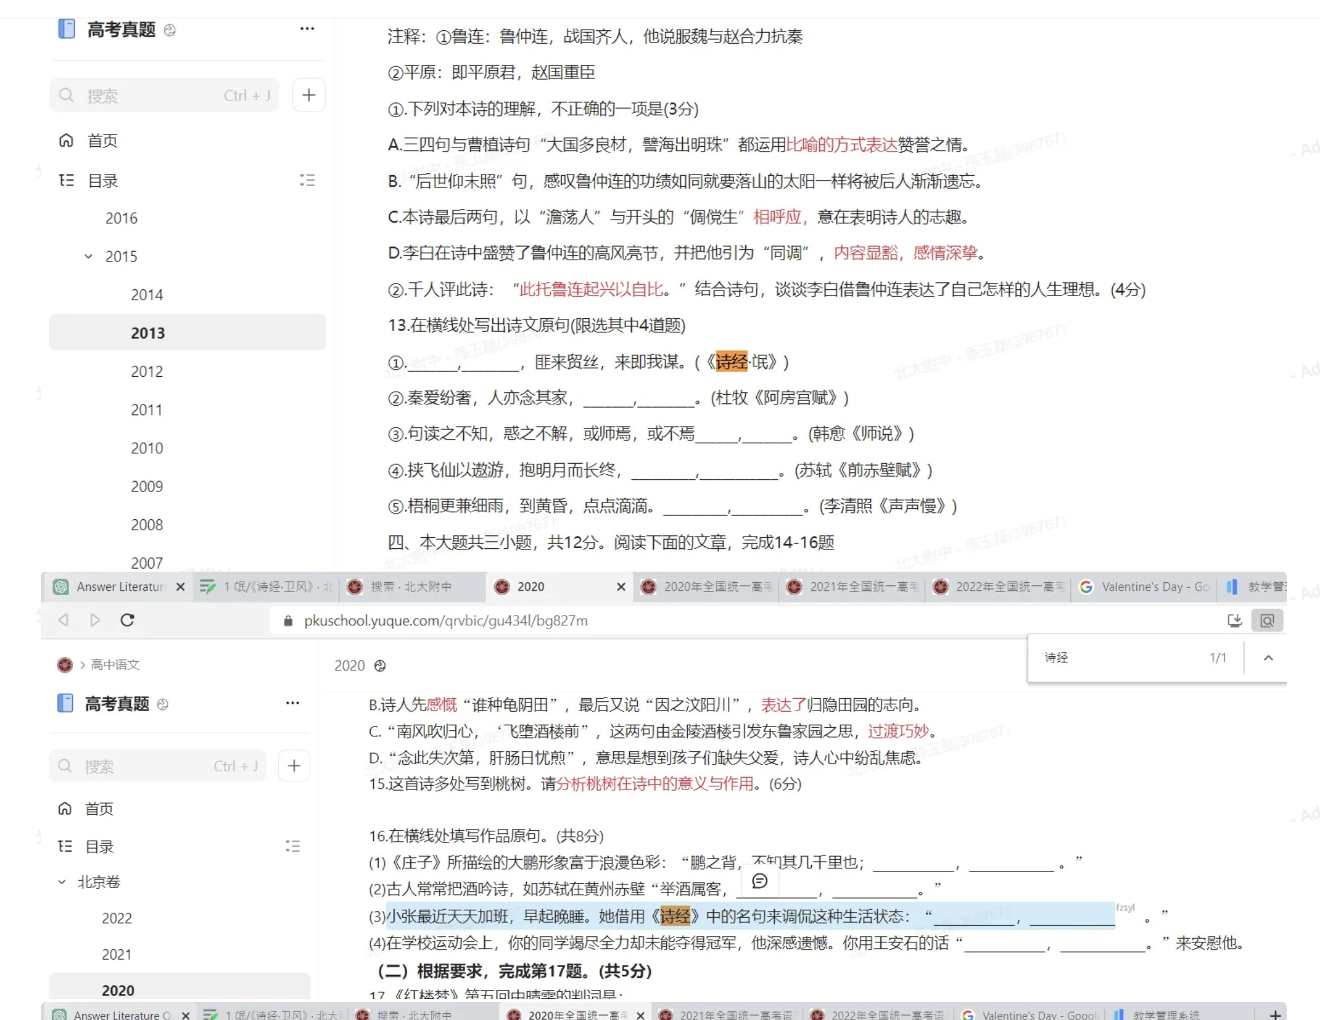This screenshot has width=1320, height=1020.
Task: Click the download page icon beside the address bar
Action: [1234, 620]
